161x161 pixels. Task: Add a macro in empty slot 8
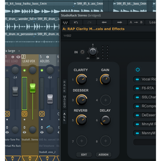(105, 141)
